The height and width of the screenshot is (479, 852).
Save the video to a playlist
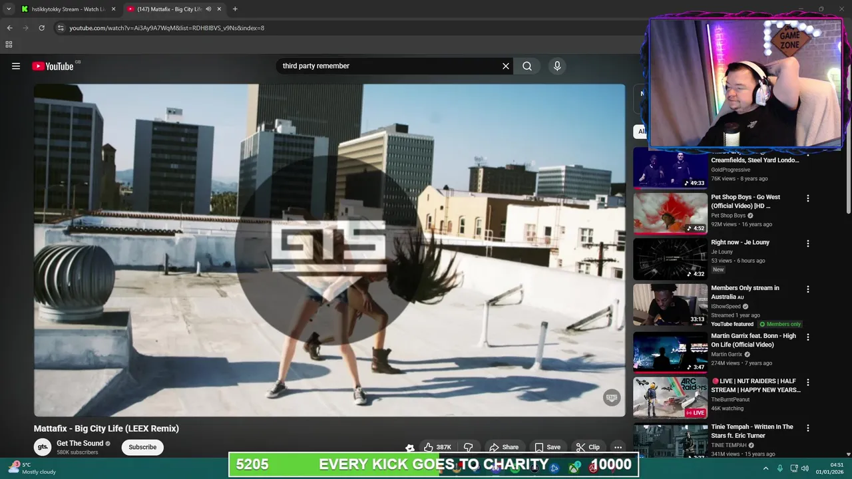click(547, 447)
